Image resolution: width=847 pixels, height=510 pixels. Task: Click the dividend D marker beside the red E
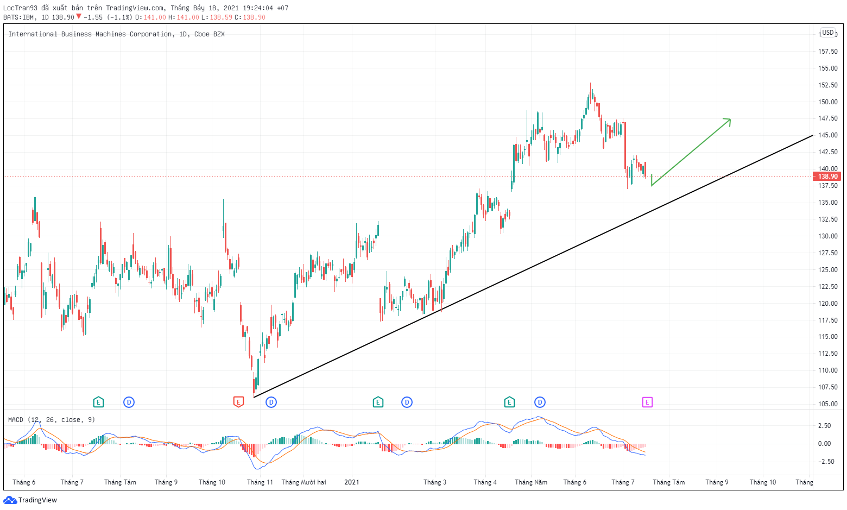pyautogui.click(x=271, y=402)
